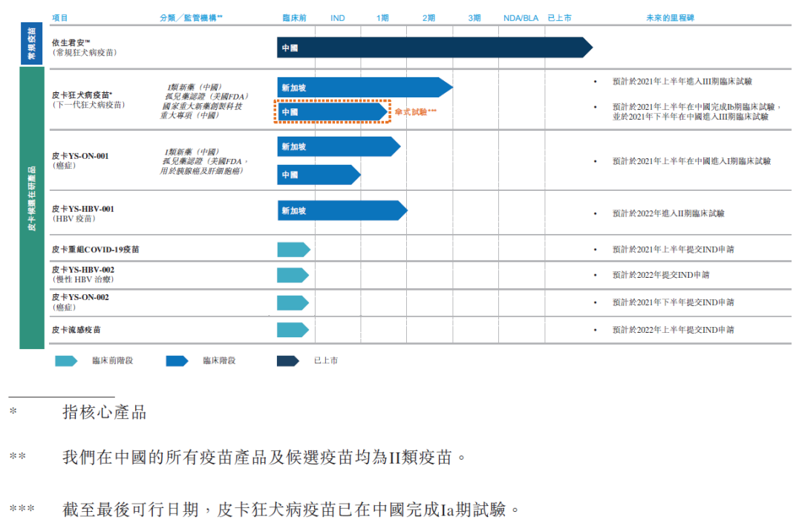This screenshot has width=802, height=523.
Task: Click the dark navy 已上市 legend arrow
Action: point(287,361)
